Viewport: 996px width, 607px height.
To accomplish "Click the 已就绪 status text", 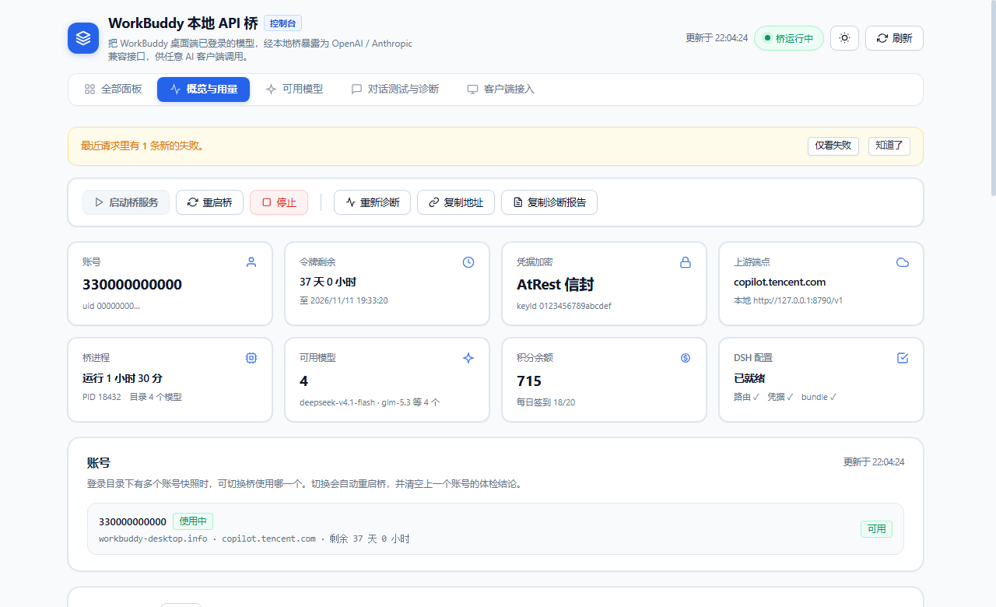I will [750, 378].
